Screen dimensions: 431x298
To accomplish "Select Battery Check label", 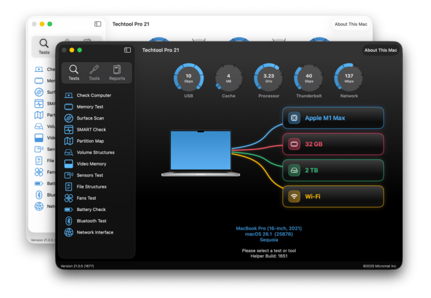I will 91,210.
